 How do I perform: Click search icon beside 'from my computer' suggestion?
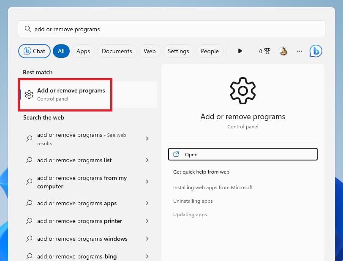29,182
